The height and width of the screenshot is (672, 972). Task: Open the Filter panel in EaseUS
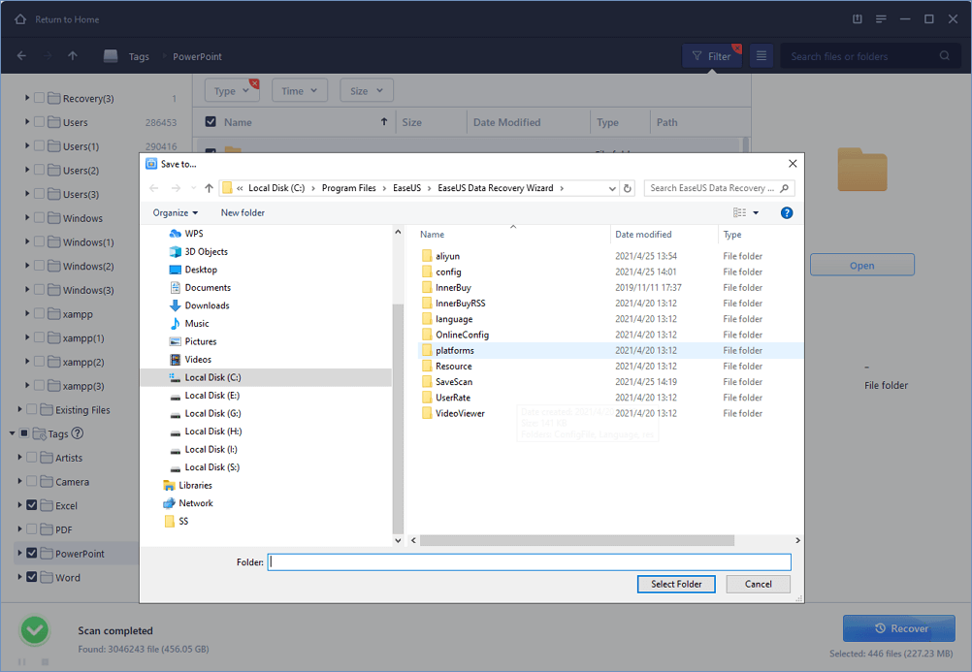[712, 56]
